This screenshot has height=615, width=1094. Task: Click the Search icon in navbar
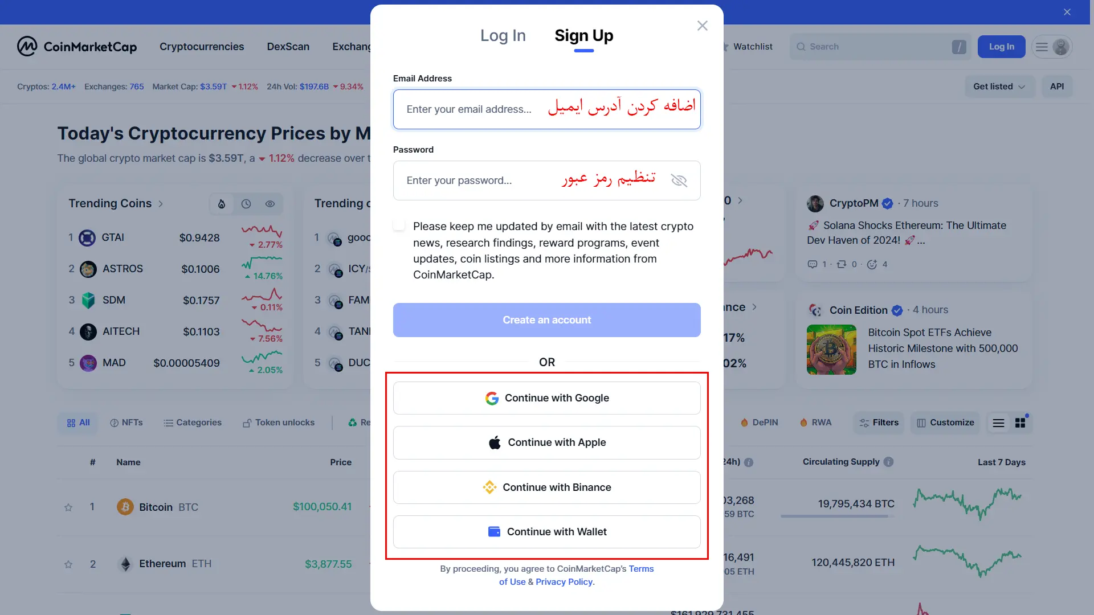801,47
